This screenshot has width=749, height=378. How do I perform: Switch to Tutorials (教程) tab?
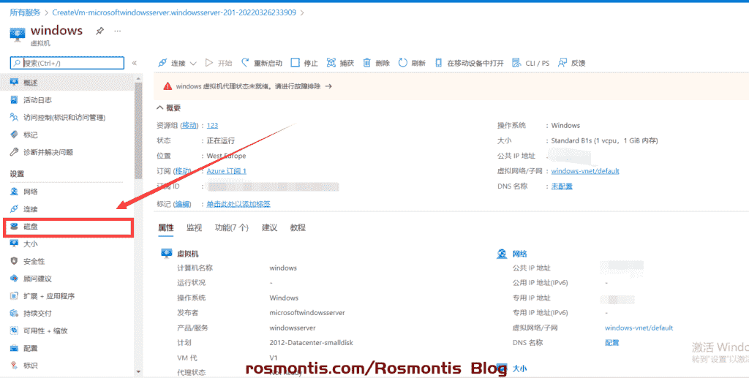tap(298, 227)
